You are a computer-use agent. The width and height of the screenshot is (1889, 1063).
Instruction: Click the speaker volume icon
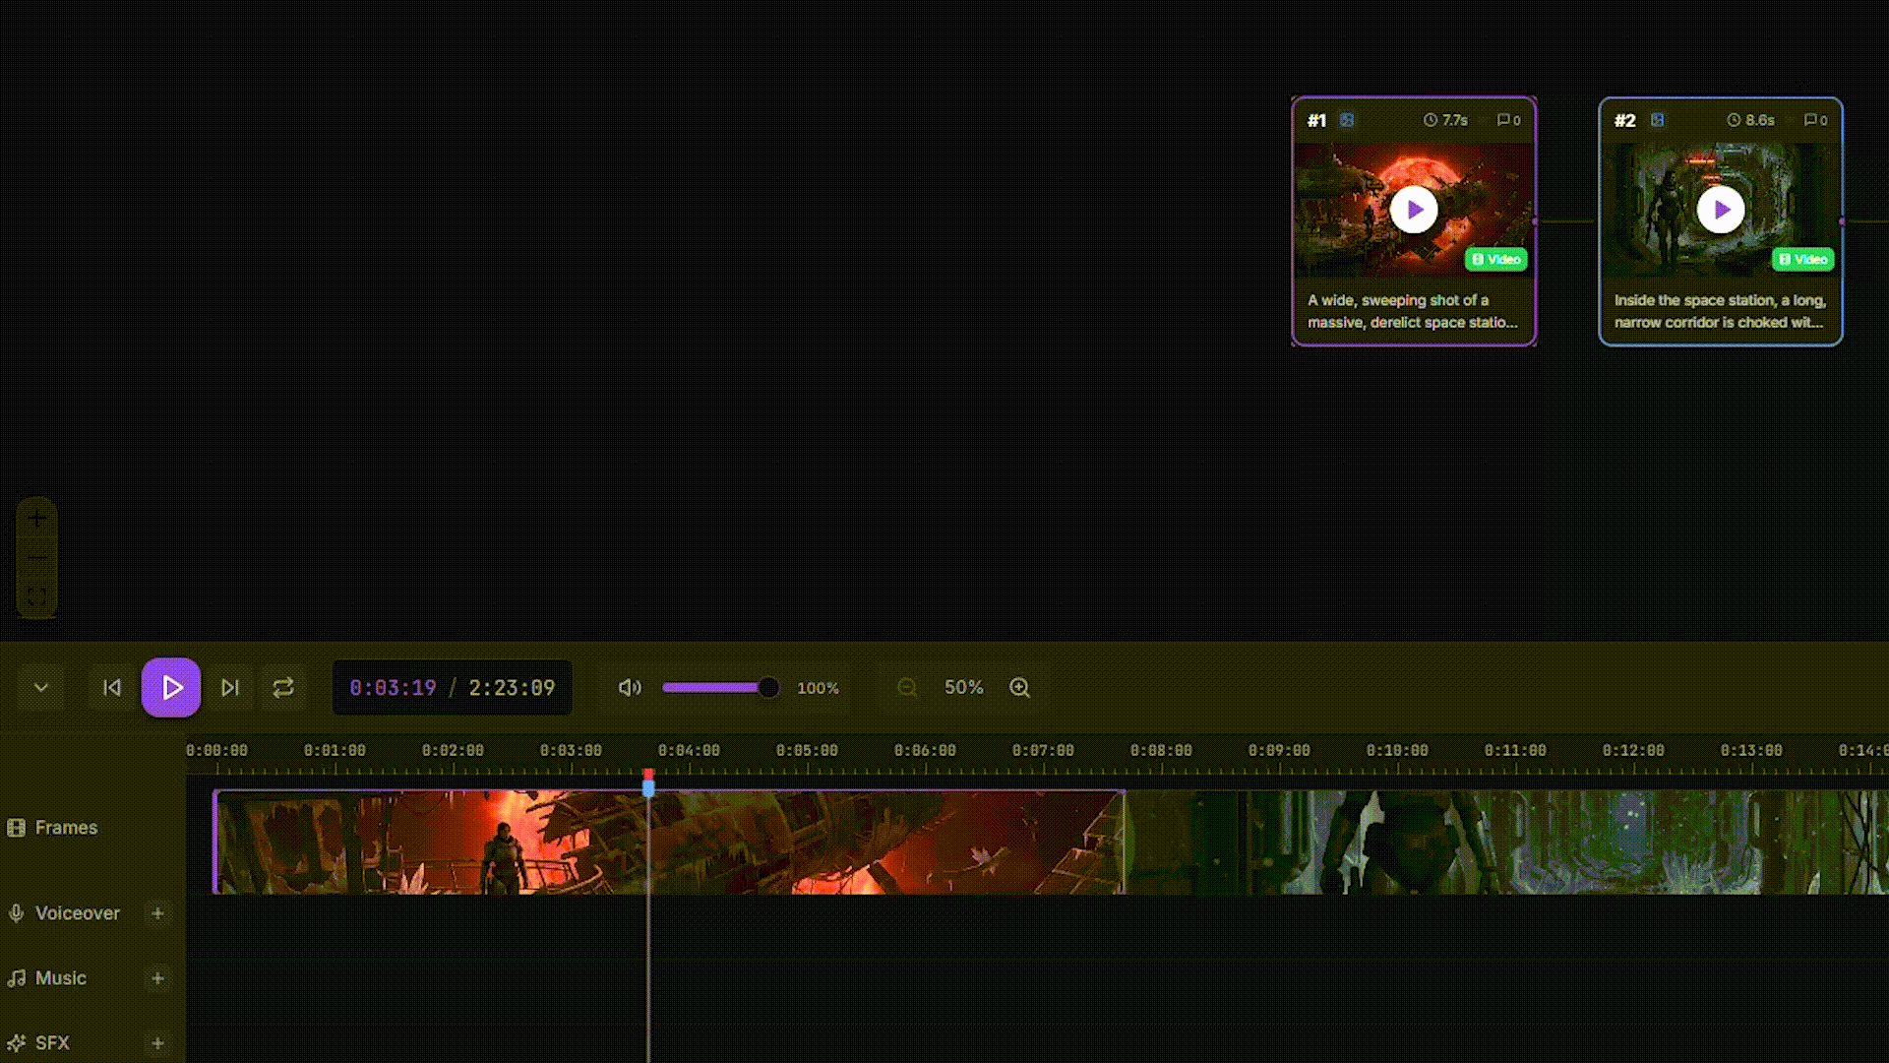point(630,687)
